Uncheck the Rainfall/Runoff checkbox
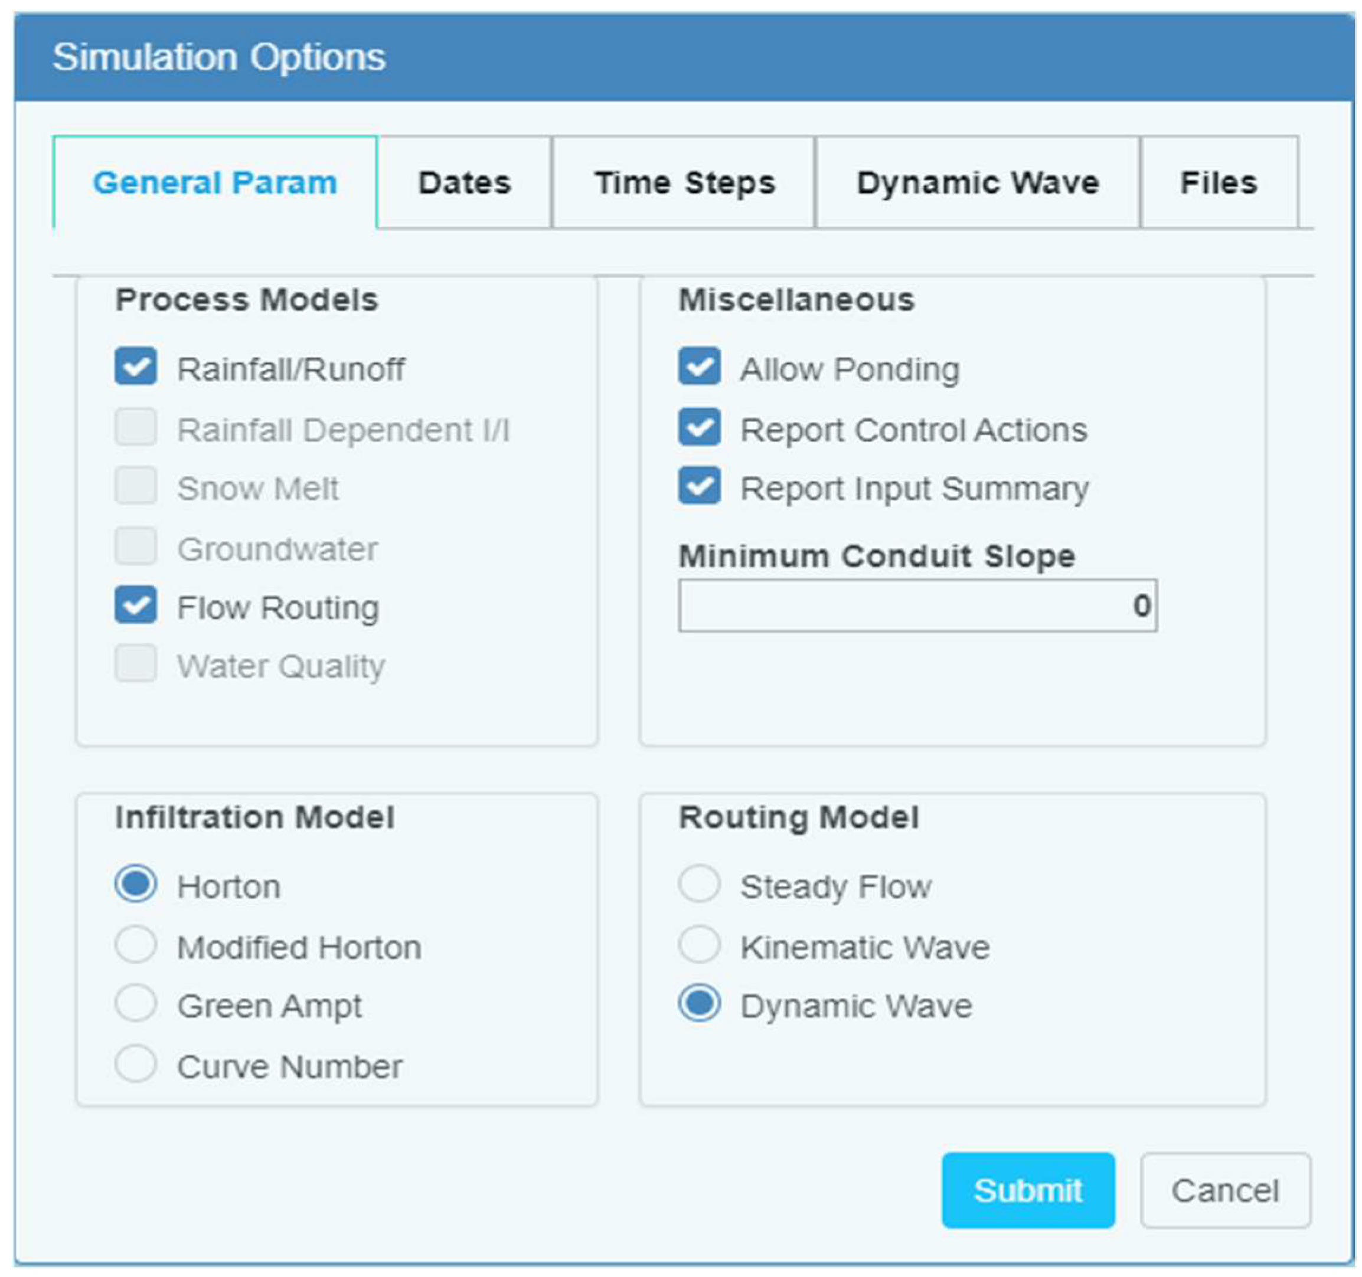Screen dimensions: 1362x1277 coord(136,366)
